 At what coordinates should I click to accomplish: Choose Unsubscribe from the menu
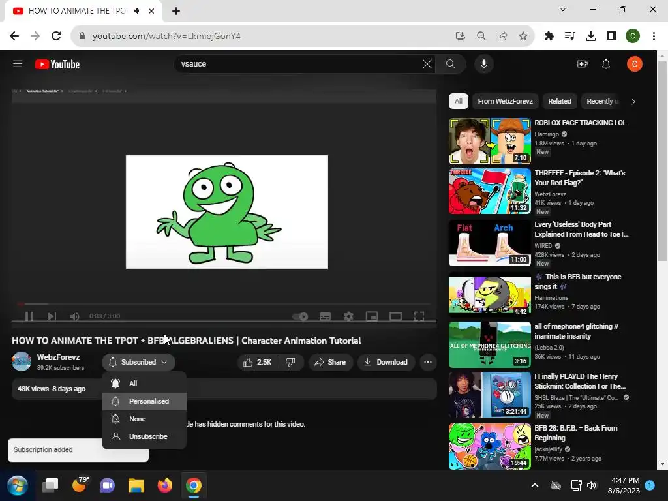coord(144,436)
